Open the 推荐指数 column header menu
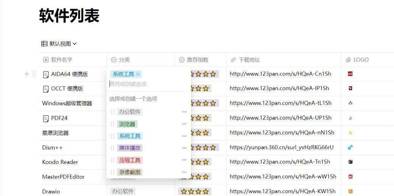The height and width of the screenshot is (196, 394). point(197,60)
